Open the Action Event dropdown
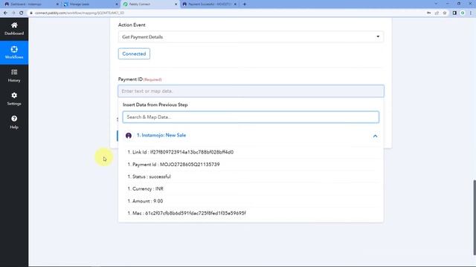Image resolution: width=476 pixels, height=267 pixels. (x=251, y=37)
